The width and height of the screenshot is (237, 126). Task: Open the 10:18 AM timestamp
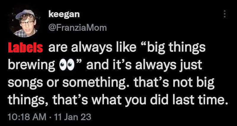click(27, 117)
